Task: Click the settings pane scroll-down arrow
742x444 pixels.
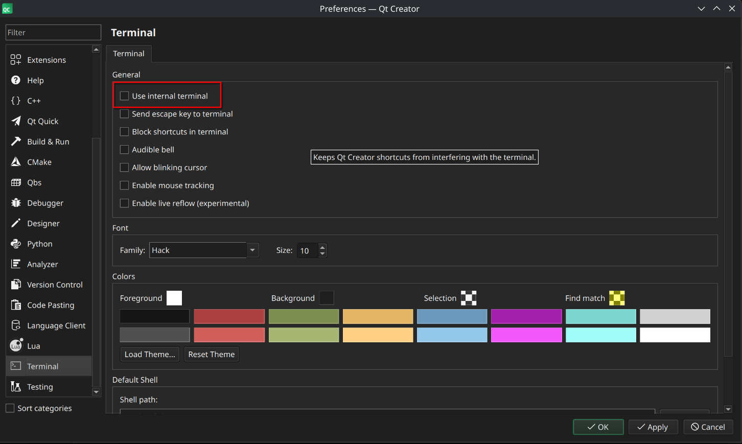Action: [728, 409]
